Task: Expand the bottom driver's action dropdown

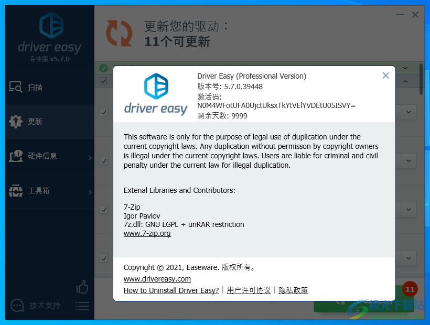Action: coord(408,258)
